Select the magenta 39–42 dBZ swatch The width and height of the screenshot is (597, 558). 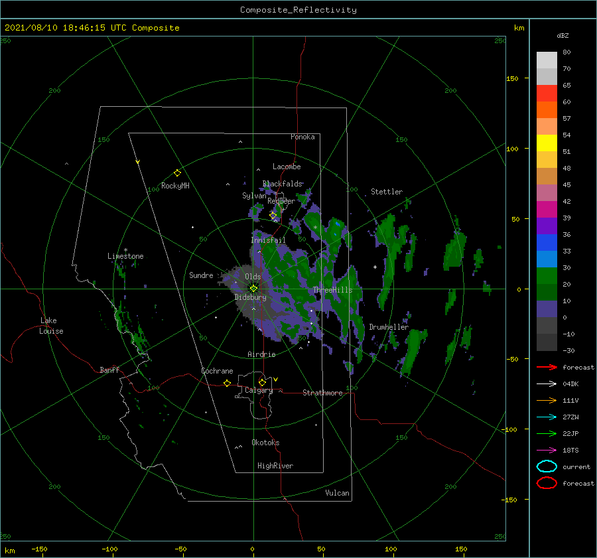coord(547,210)
